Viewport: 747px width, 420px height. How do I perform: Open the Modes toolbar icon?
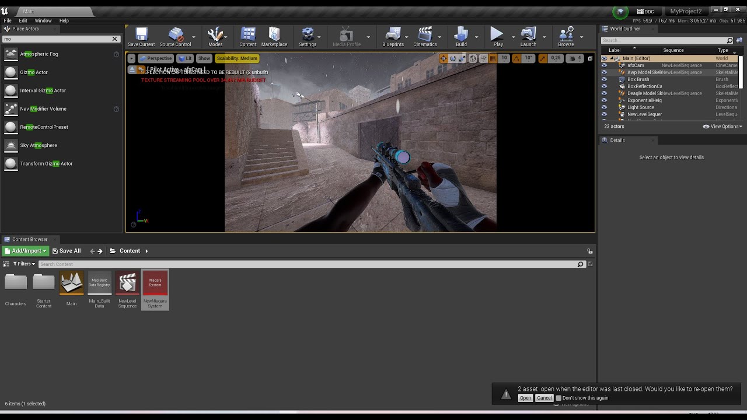[215, 37]
